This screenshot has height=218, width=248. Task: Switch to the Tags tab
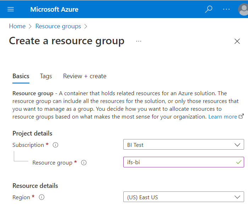pos(46,76)
